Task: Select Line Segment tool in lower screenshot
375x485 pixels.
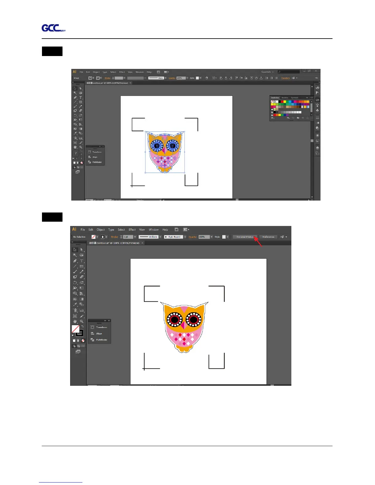Action: (x=75, y=266)
